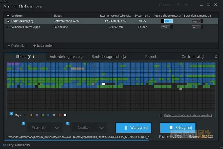Click the help icon next to Scalanie

pyautogui.click(x=23, y=124)
